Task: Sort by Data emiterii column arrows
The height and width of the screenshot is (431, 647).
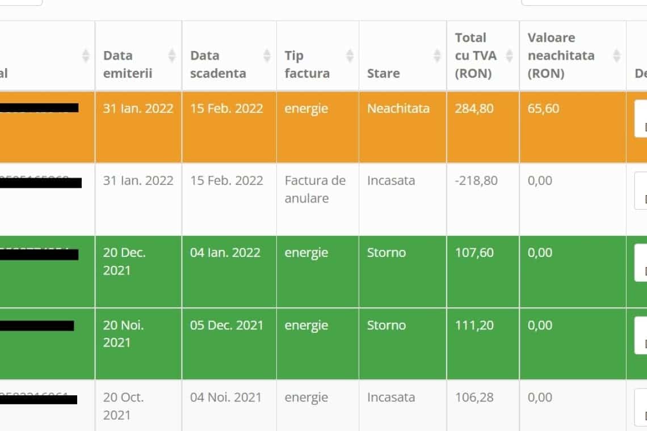Action: tap(172, 56)
